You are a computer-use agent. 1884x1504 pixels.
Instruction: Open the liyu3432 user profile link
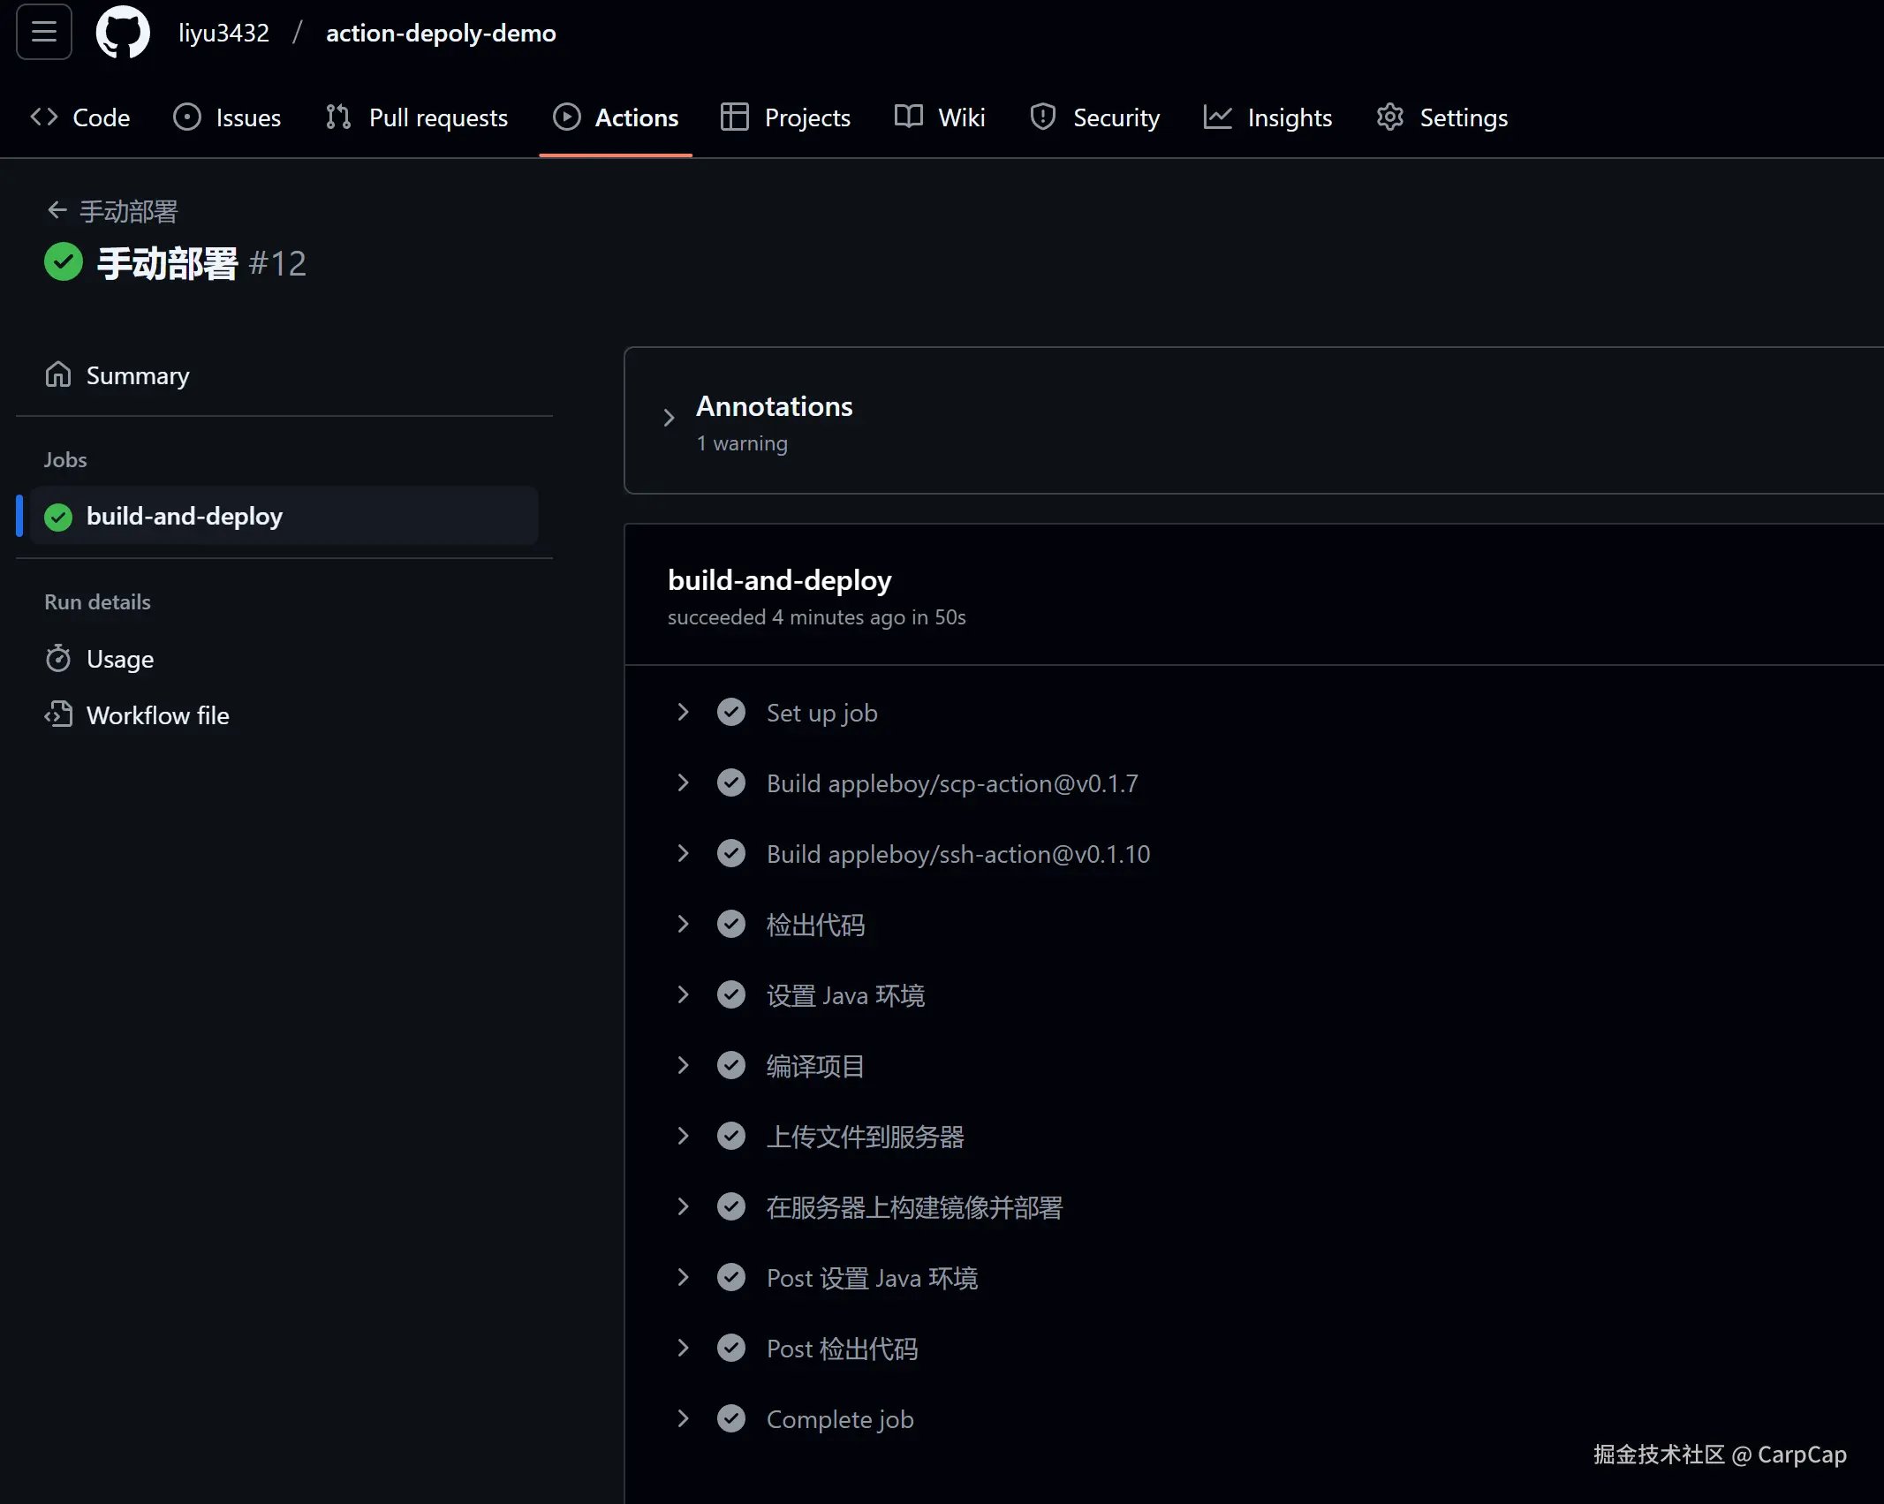pyautogui.click(x=223, y=34)
